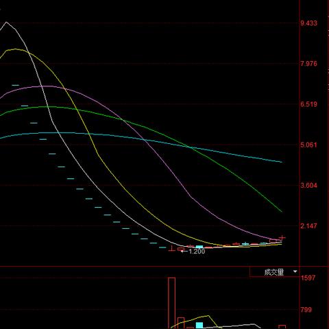Select the tallest red volume bar
Screen dimensions: 329x329
pos(172,303)
